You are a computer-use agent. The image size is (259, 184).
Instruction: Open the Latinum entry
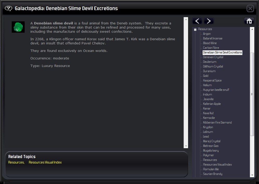tap(208, 132)
